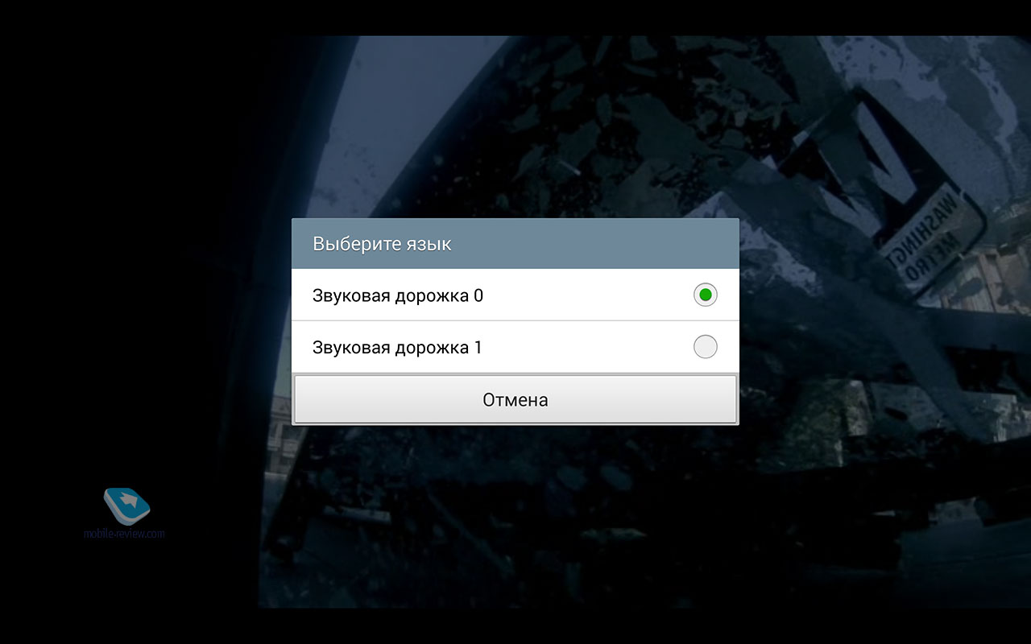Viewport: 1031px width, 644px height.
Task: Choose the 'Звуковая дорожка 0' text label
Action: pos(398,295)
